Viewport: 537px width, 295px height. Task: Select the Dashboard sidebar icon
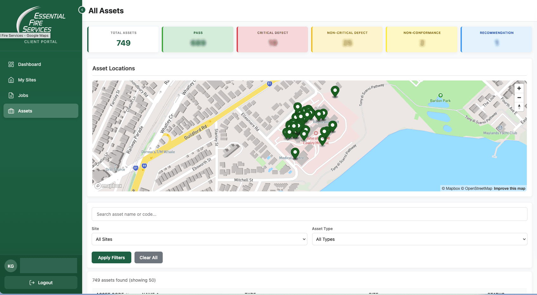click(x=11, y=64)
